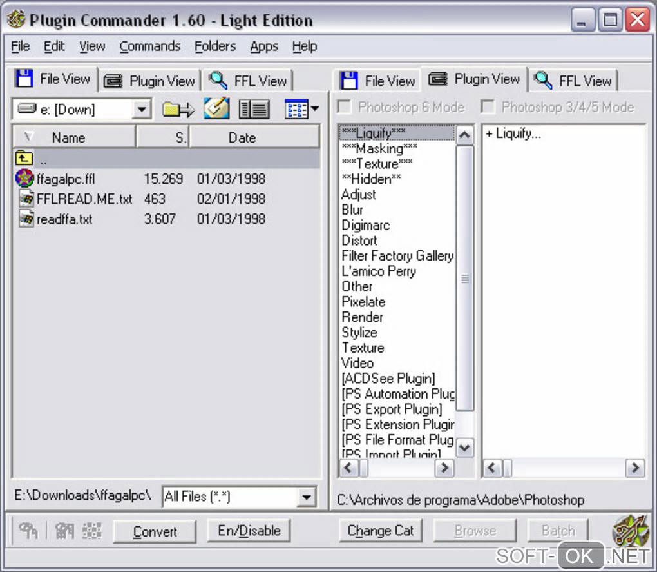Switch left pane to Plugin View tab
This screenshot has width=657, height=572.
point(149,81)
